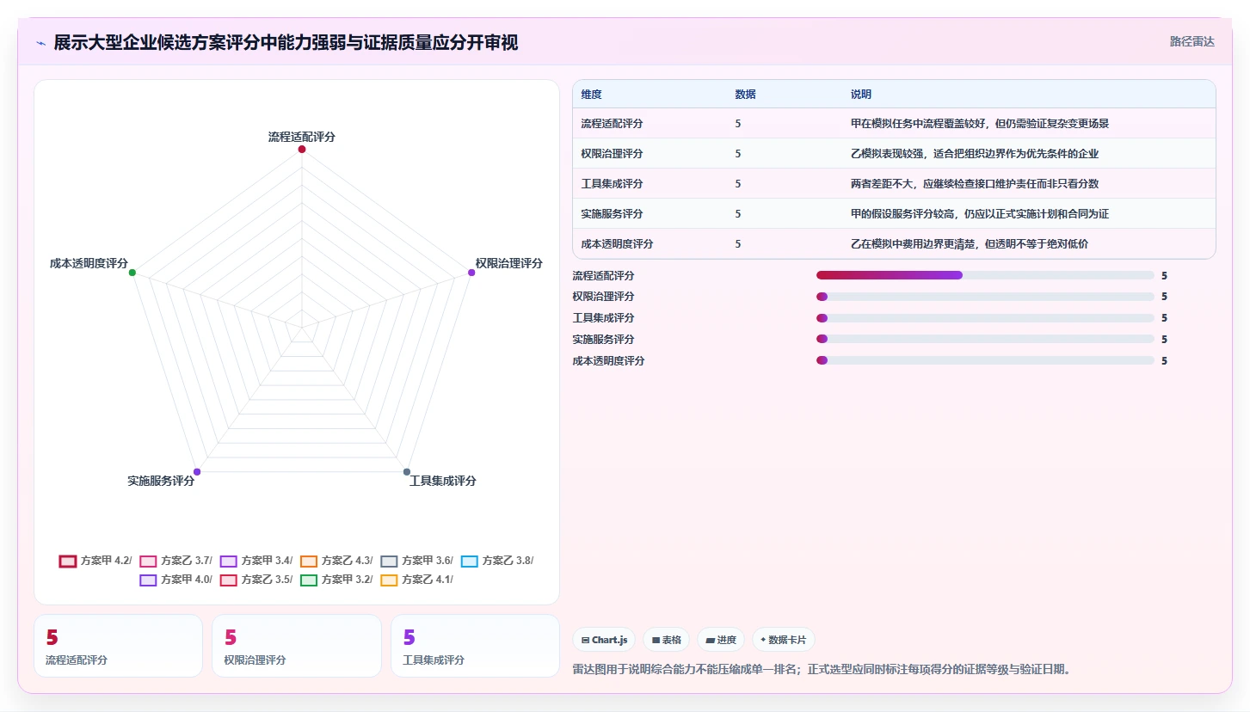Image resolution: width=1250 pixels, height=712 pixels.
Task: Click the 流程适配评分 progress bar
Action: [x=985, y=275]
